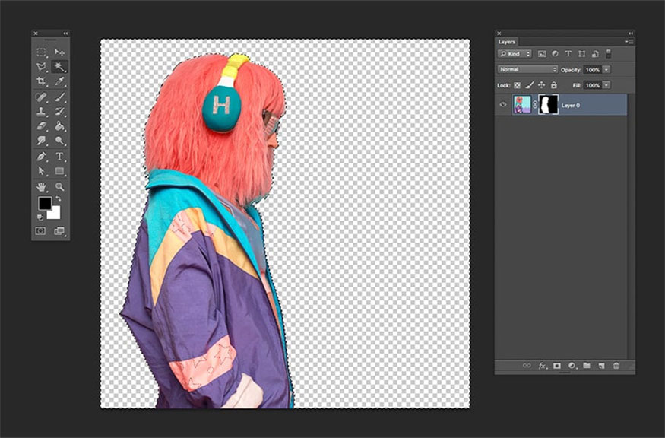Select the Magic Wand tool
The height and width of the screenshot is (438, 665).
pyautogui.click(x=59, y=67)
